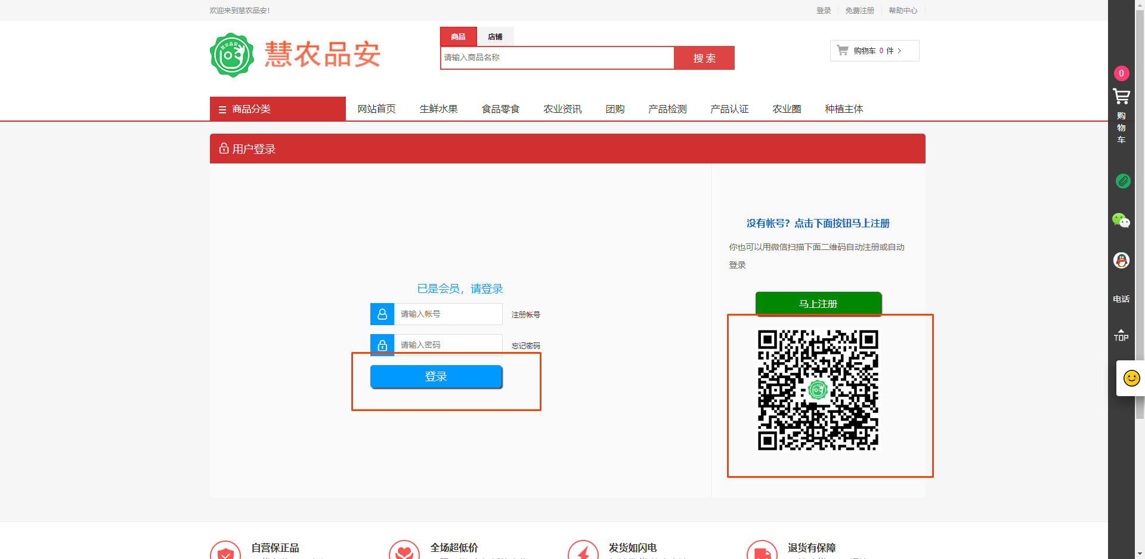This screenshot has width=1145, height=559.
Task: Click the 电话 phone sidebar item
Action: pos(1121,299)
